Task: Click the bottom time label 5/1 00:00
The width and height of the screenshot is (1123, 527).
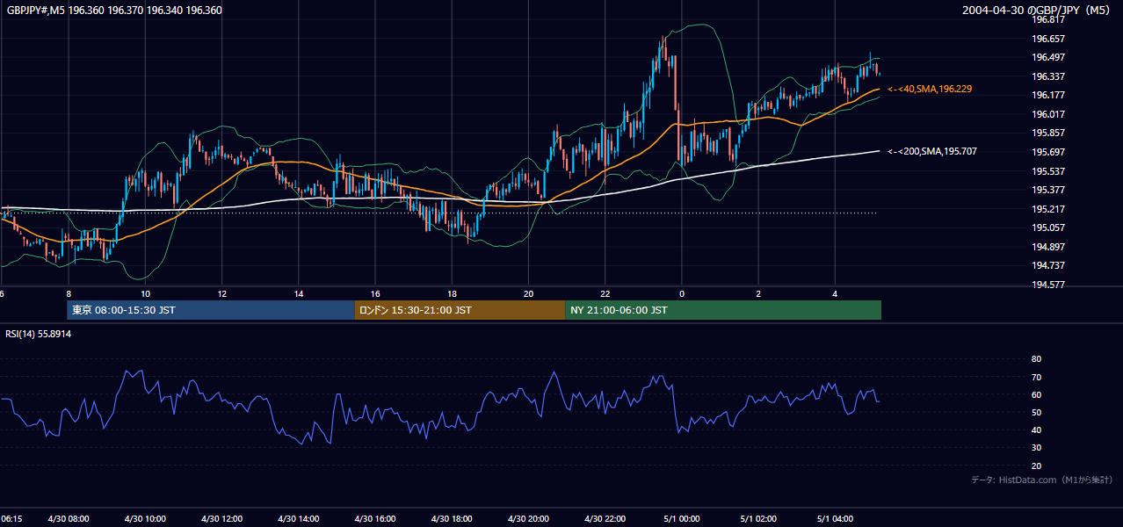Action: click(681, 519)
